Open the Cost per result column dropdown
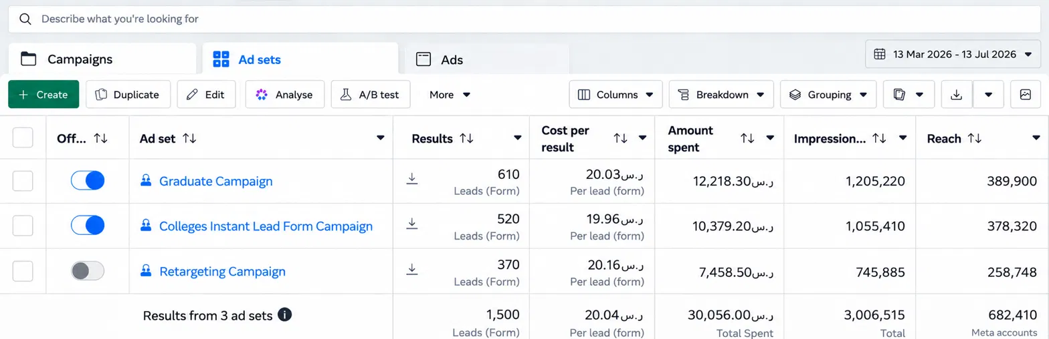The image size is (1049, 339). click(x=643, y=138)
